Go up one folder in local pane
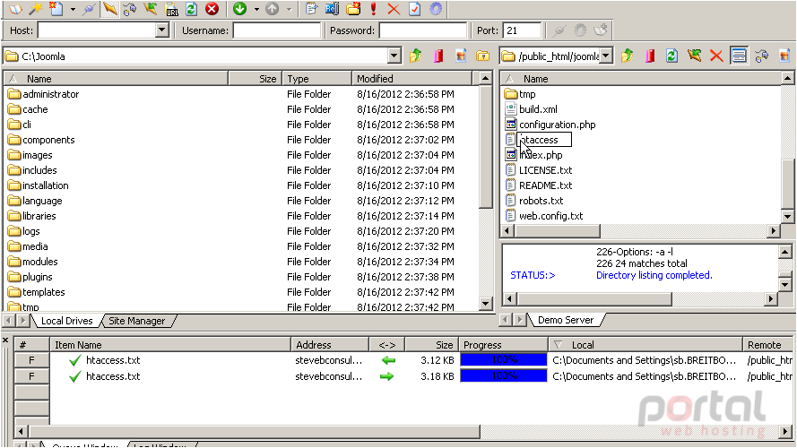 coord(416,56)
